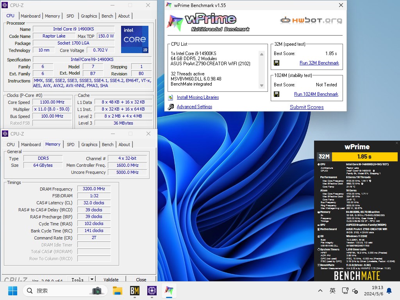
Task: Click the Tools button in CPU-Z
Action: tap(78, 279)
